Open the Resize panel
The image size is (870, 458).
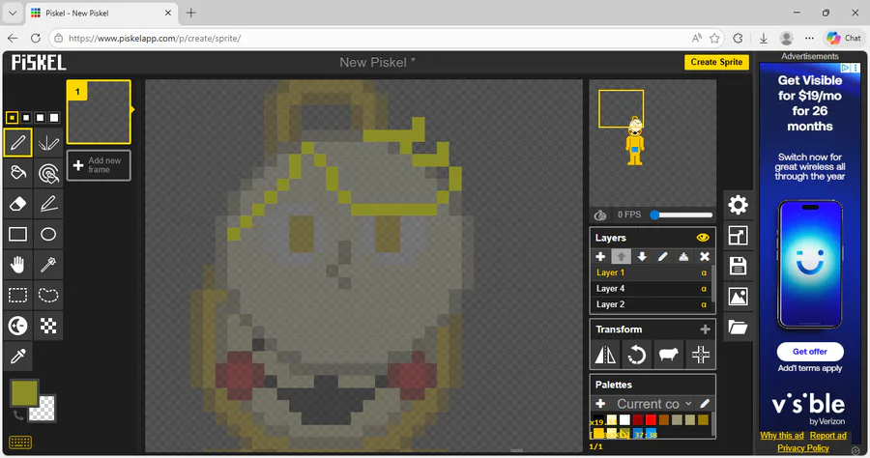coord(738,236)
